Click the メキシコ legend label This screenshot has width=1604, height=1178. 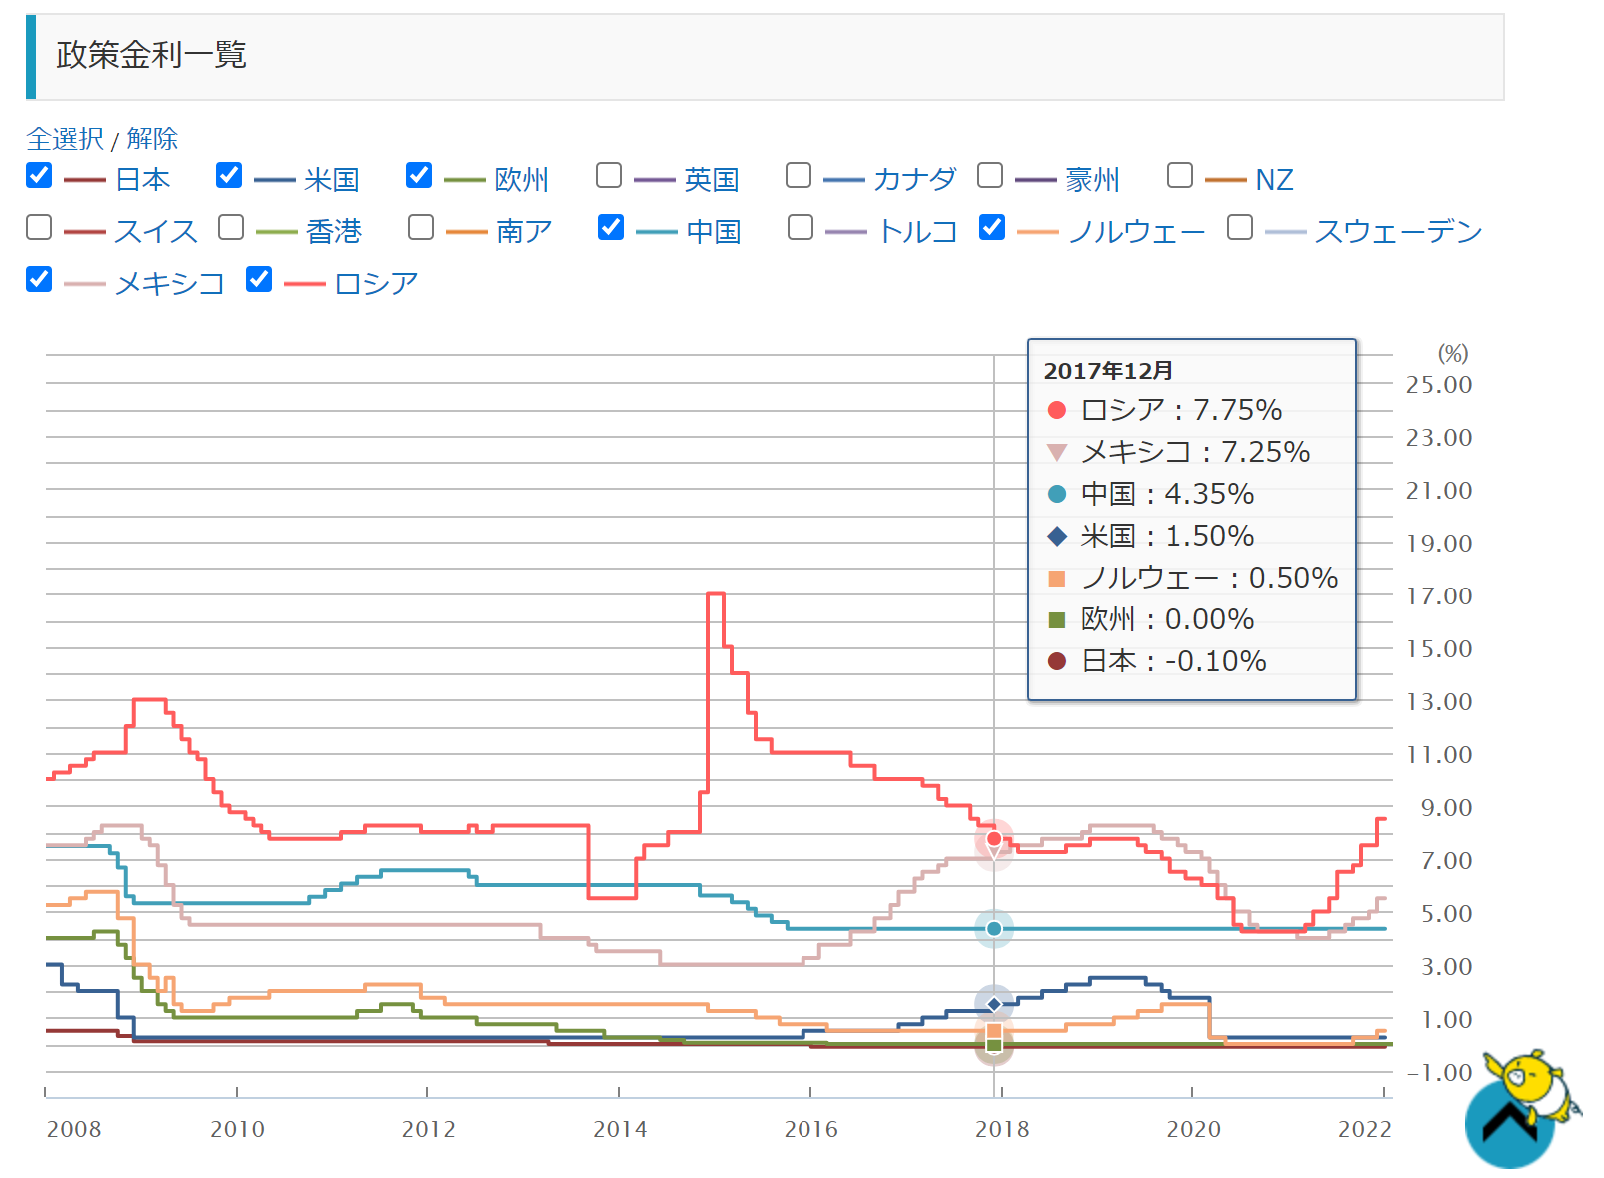coord(169,284)
